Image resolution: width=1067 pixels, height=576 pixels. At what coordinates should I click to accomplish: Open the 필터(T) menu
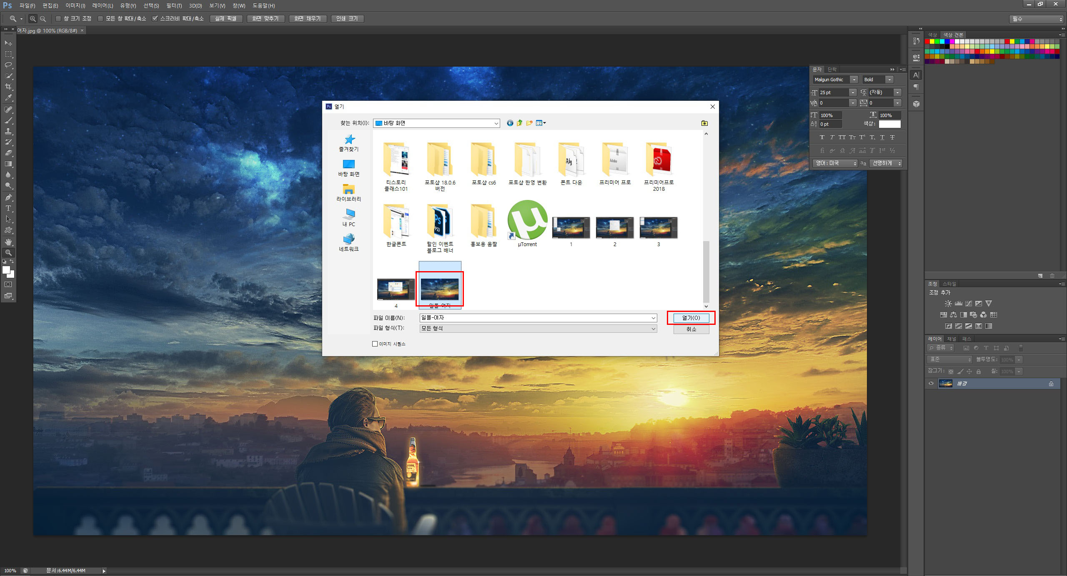(x=174, y=6)
